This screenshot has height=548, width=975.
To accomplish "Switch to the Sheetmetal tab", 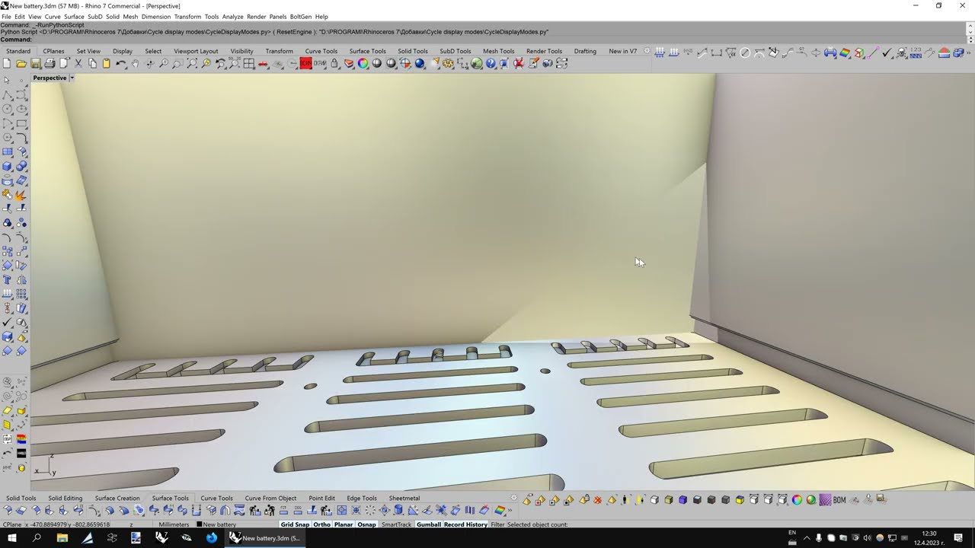I will [x=404, y=498].
